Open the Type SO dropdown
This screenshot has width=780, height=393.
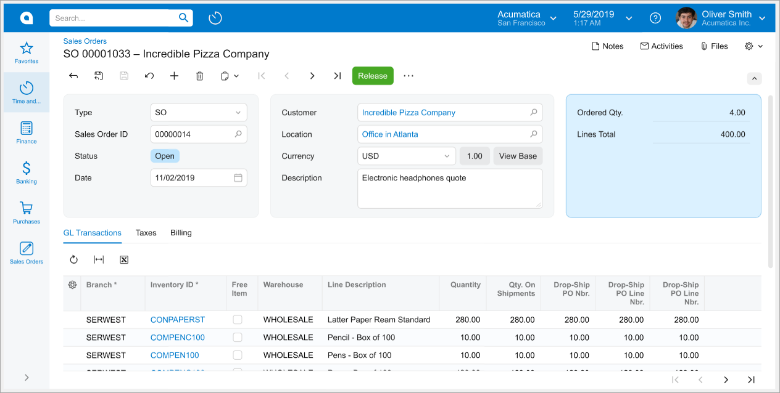click(199, 113)
